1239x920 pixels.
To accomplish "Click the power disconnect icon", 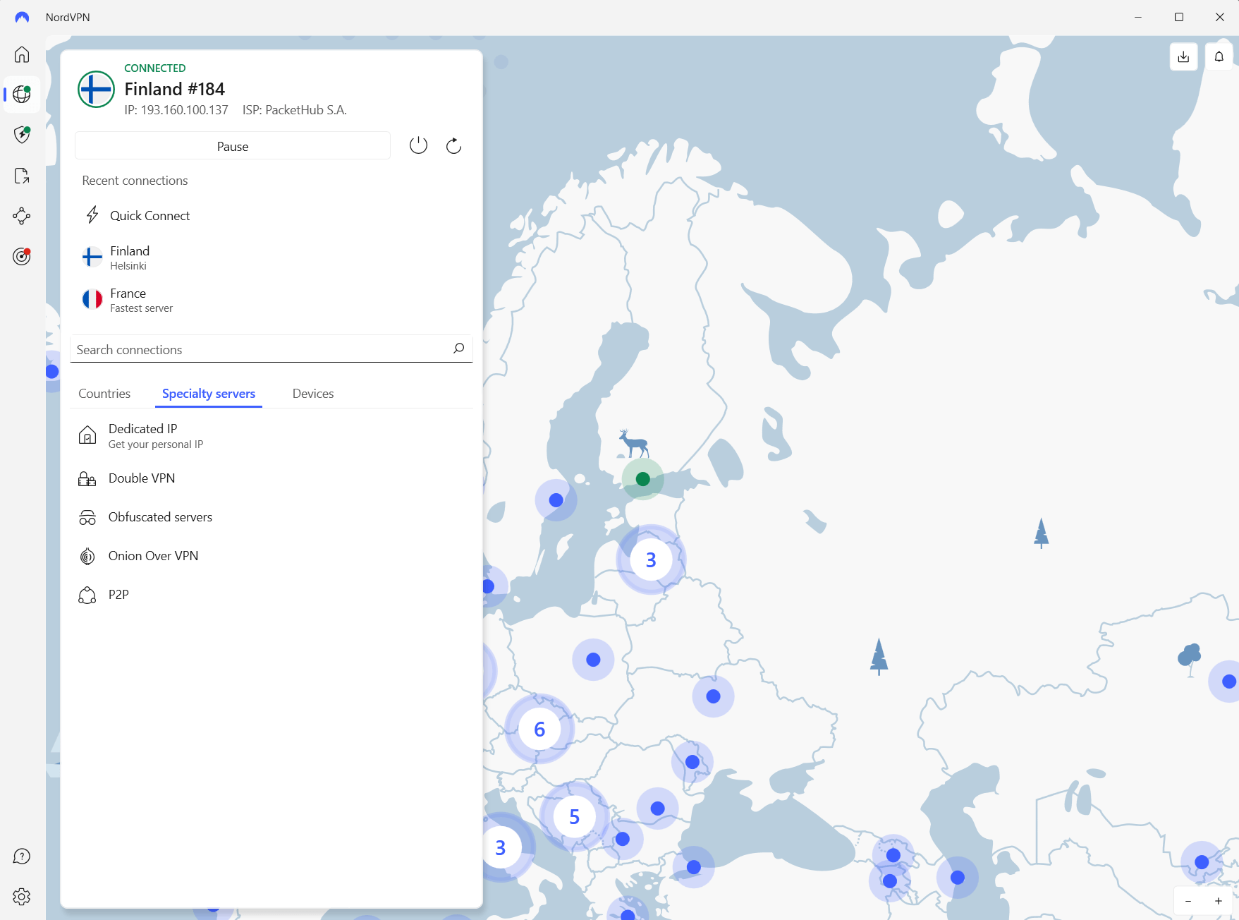I will coord(418,145).
